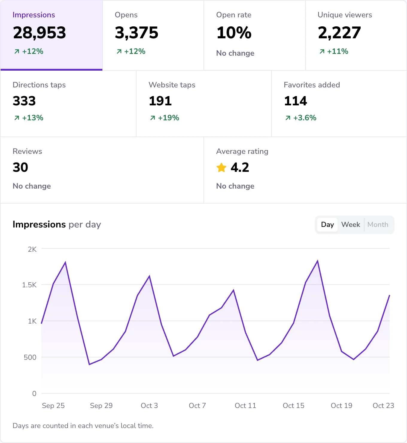Click the up arrow beside Website taps +19%

pos(153,118)
